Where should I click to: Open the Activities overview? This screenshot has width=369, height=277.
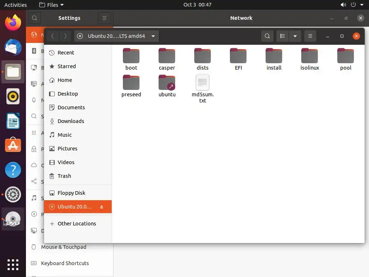[x=15, y=5]
